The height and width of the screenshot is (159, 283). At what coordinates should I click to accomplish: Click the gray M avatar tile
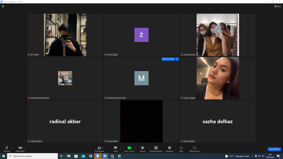tap(141, 78)
